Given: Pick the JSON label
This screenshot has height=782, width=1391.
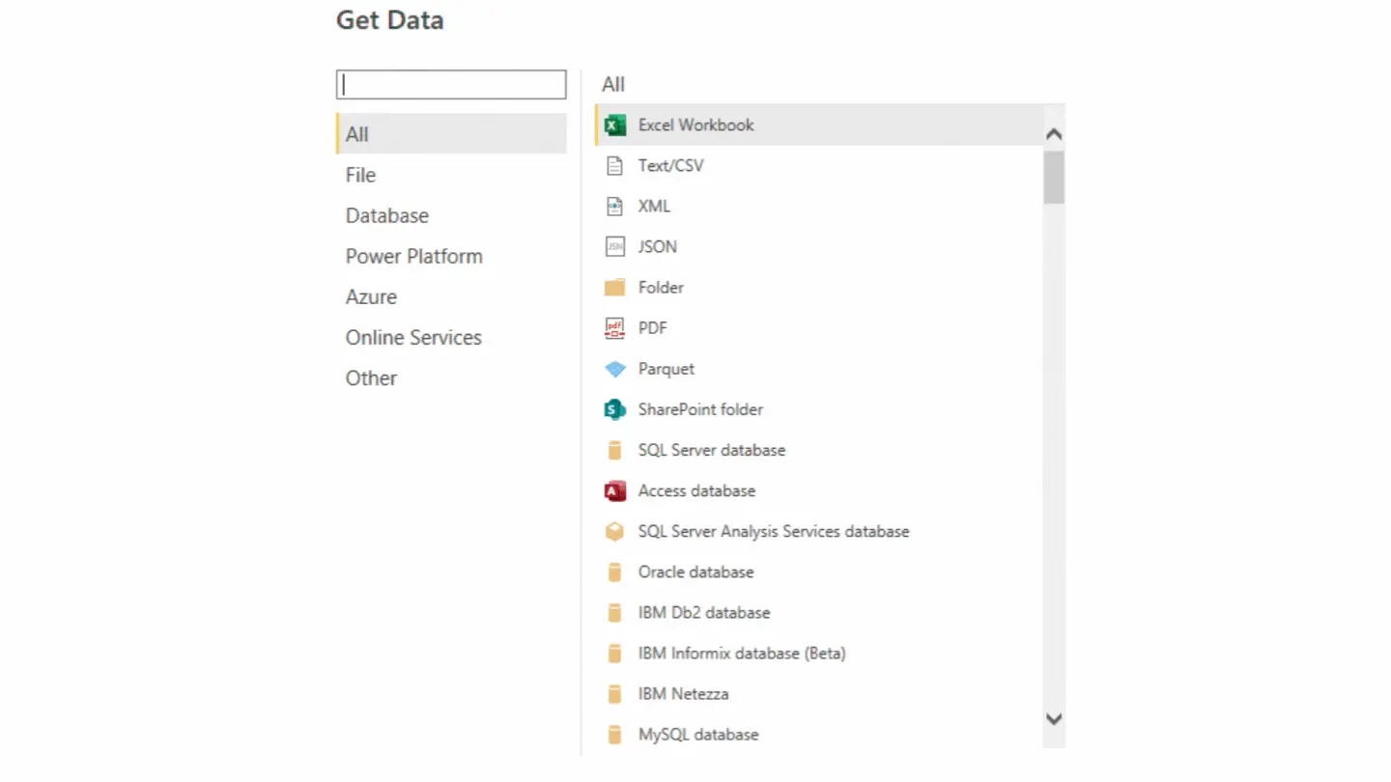Looking at the screenshot, I should pyautogui.click(x=657, y=246).
